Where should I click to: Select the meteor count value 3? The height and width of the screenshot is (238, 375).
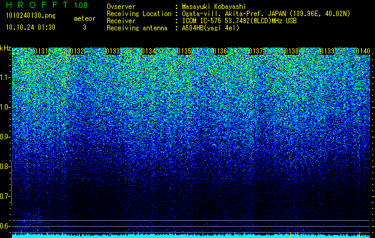pyautogui.click(x=85, y=27)
